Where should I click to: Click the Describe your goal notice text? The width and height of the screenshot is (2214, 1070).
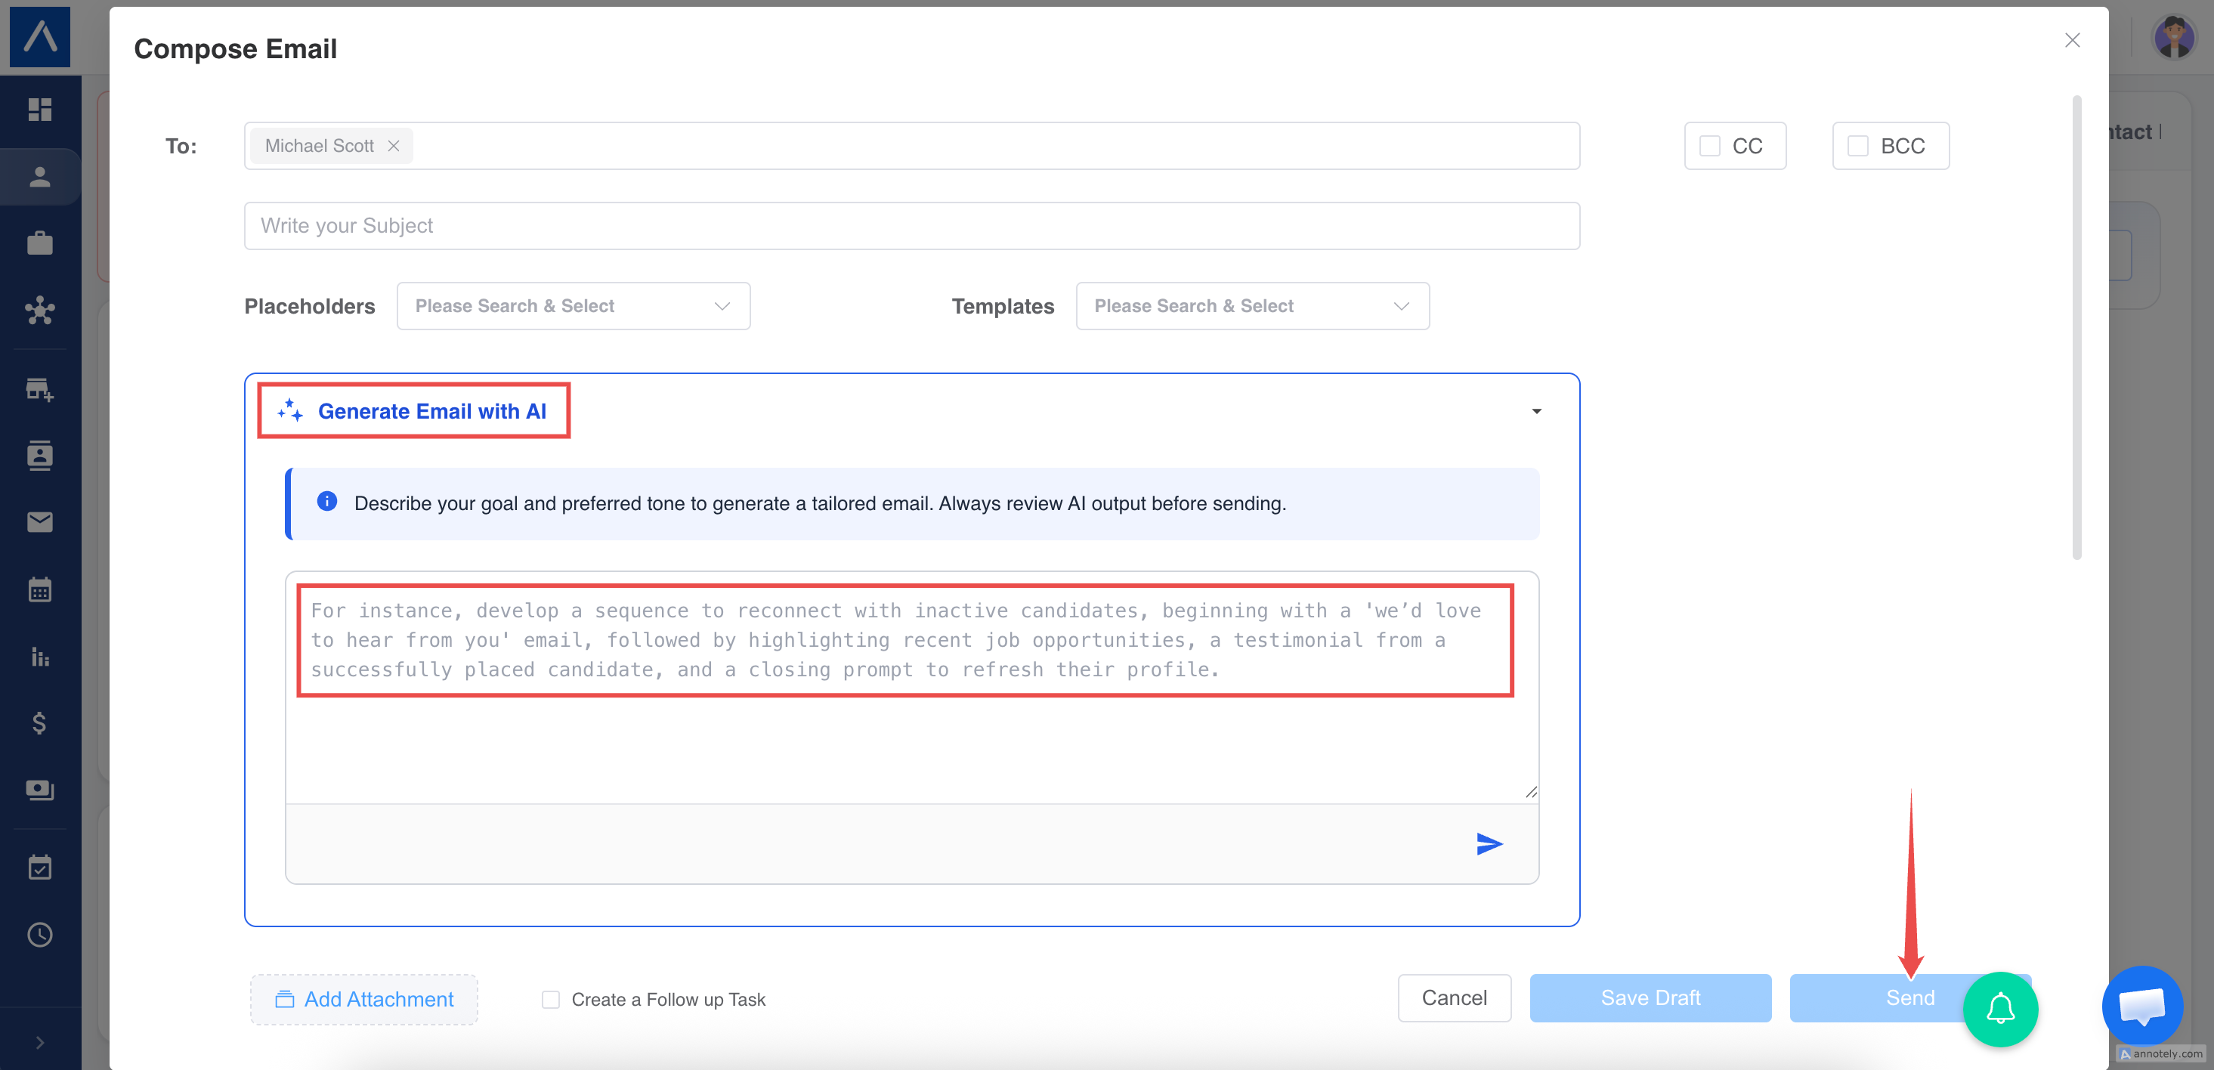click(x=820, y=503)
